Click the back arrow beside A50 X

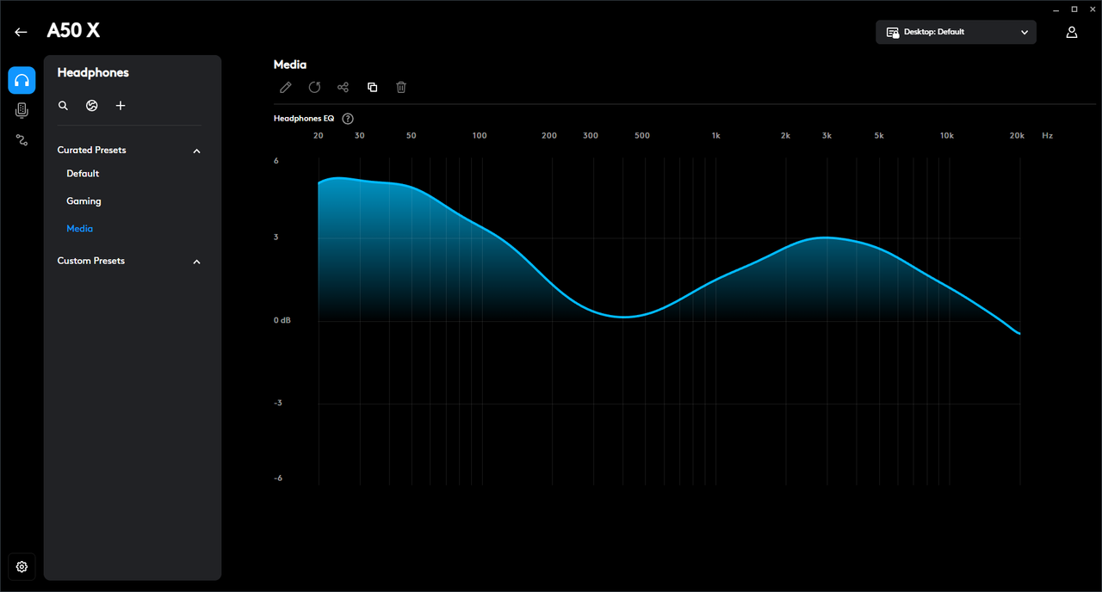click(x=21, y=32)
